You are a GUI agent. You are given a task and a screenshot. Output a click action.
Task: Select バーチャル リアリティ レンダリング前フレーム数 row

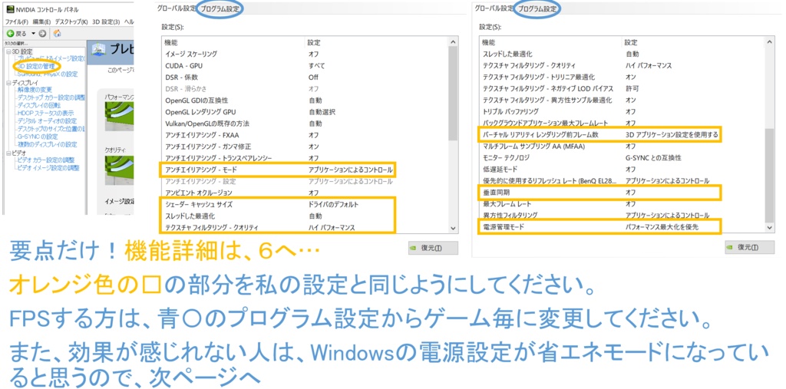[x=623, y=135]
